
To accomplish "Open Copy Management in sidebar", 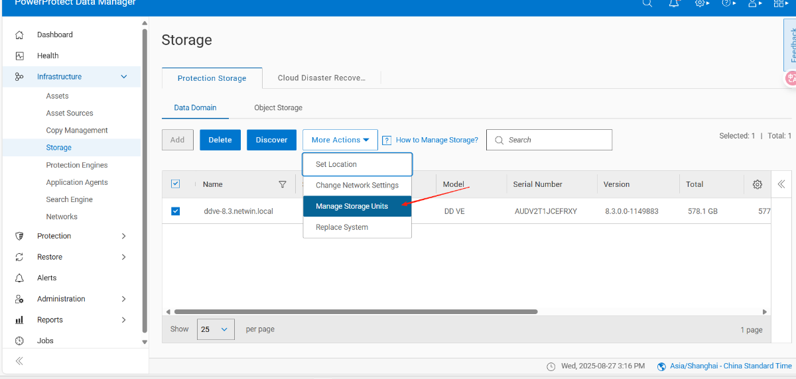I will coord(77,131).
